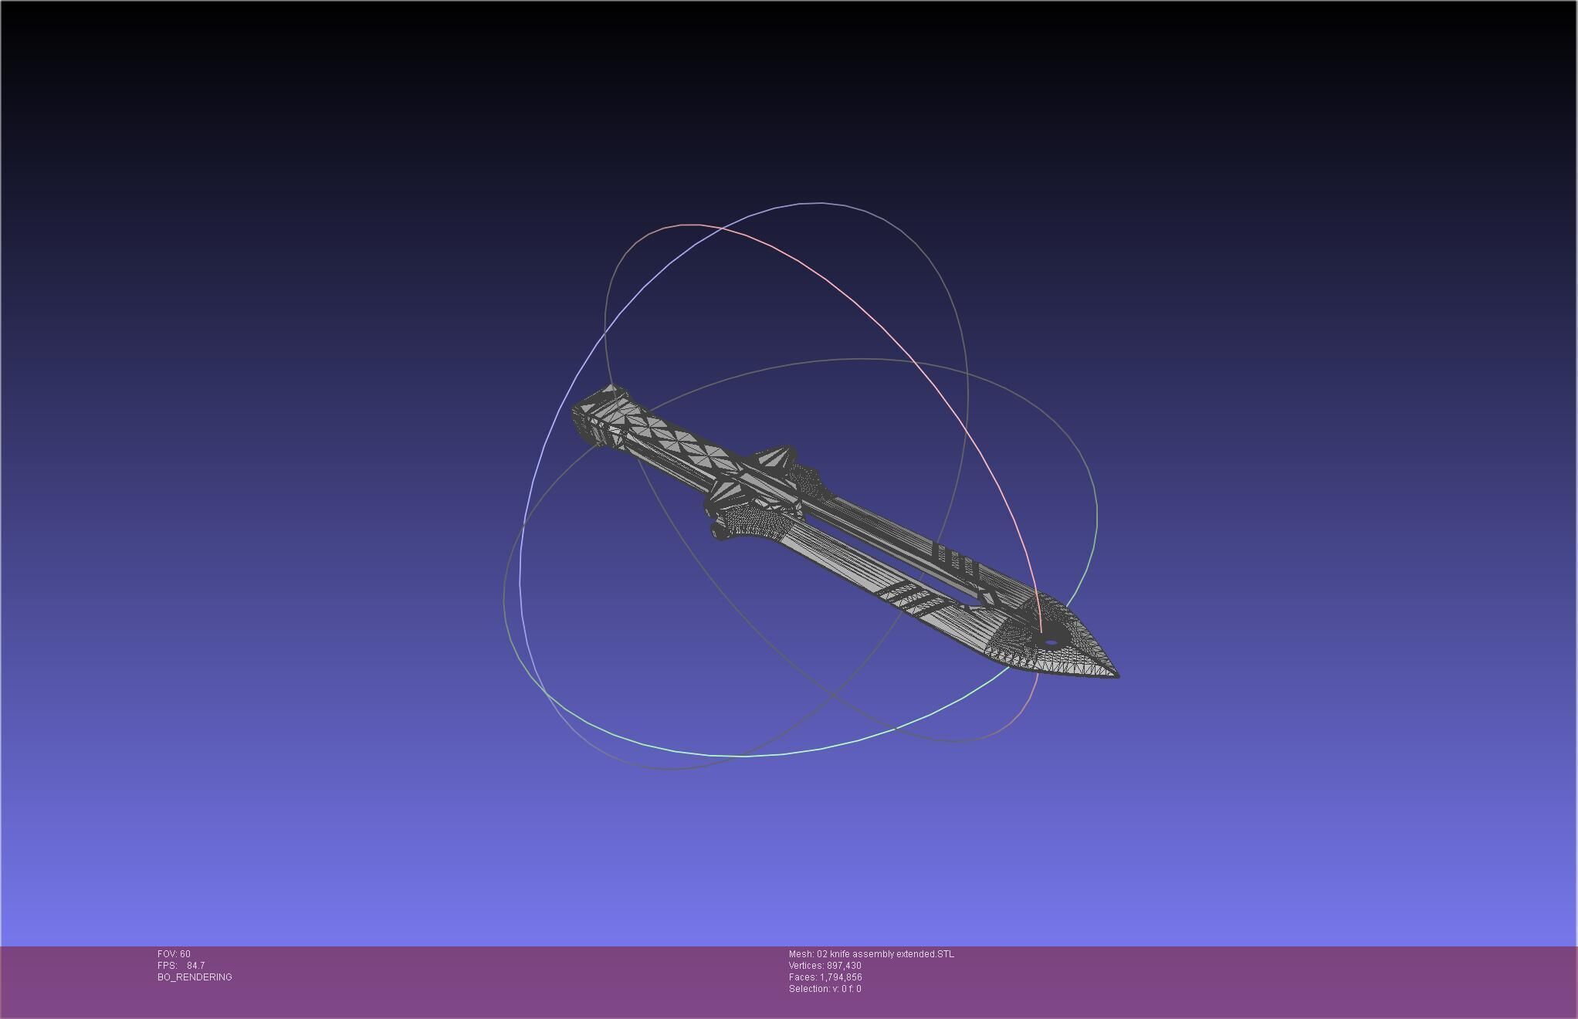Click the Faces: 1,794,856 text
1578x1019 pixels.
(825, 977)
